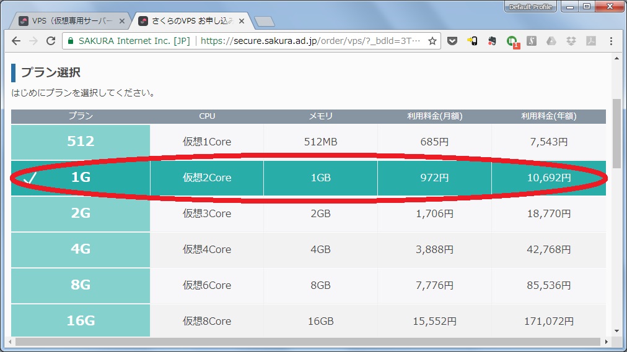View site security info via lock icon
This screenshot has width=627, height=352.
tap(71, 41)
